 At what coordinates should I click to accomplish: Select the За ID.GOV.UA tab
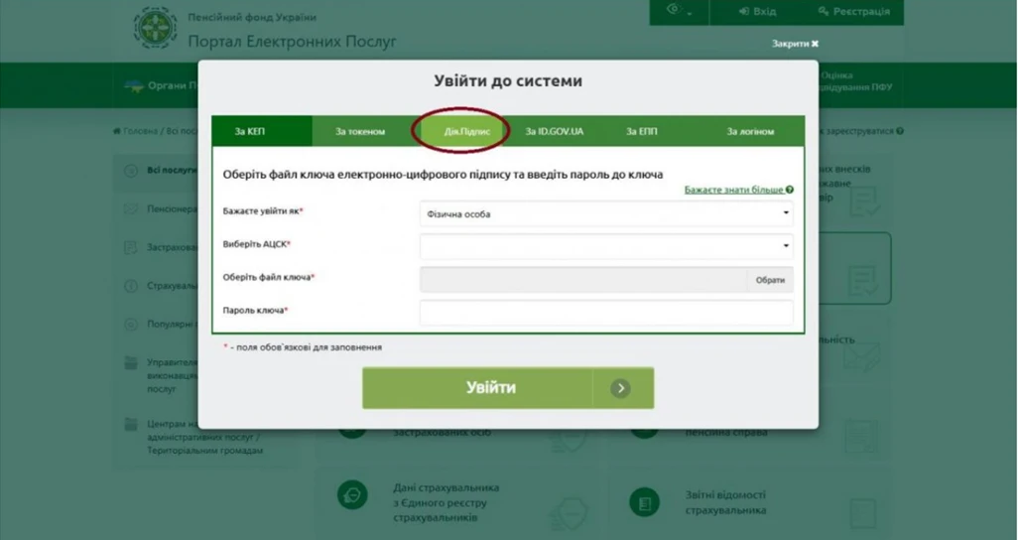(x=554, y=131)
